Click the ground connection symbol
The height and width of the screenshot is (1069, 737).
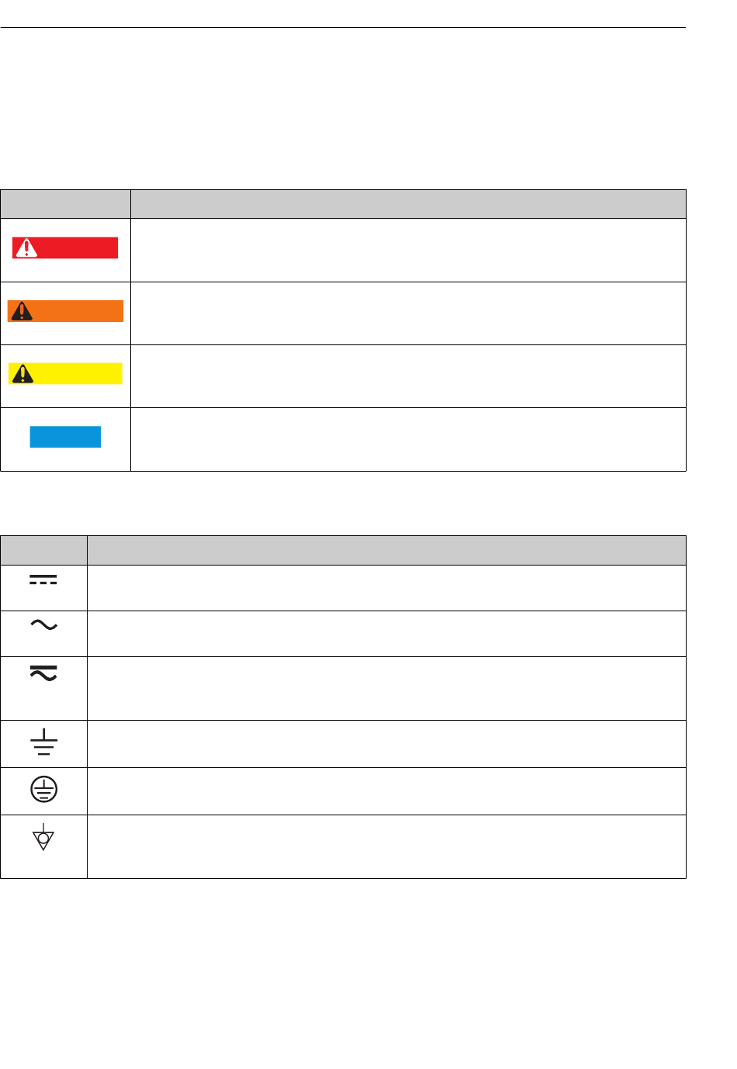coord(43,742)
